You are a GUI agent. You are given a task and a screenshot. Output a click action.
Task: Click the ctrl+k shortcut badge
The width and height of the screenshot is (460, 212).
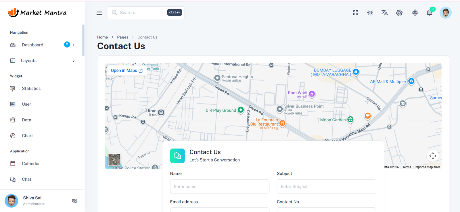pos(175,12)
